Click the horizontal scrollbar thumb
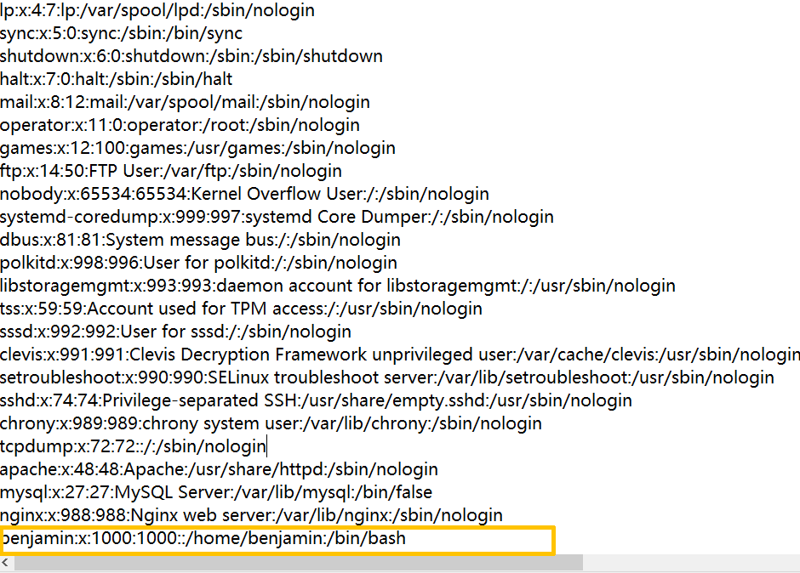The width and height of the screenshot is (800, 573). click(298, 564)
